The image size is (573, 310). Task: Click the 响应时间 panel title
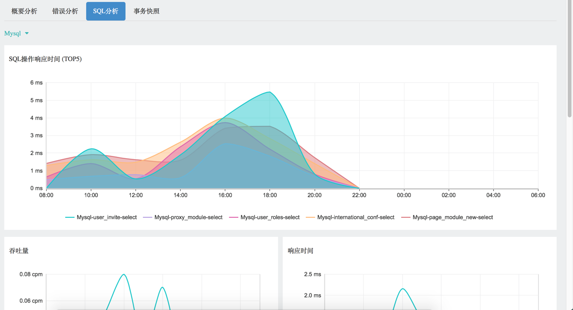(301, 251)
